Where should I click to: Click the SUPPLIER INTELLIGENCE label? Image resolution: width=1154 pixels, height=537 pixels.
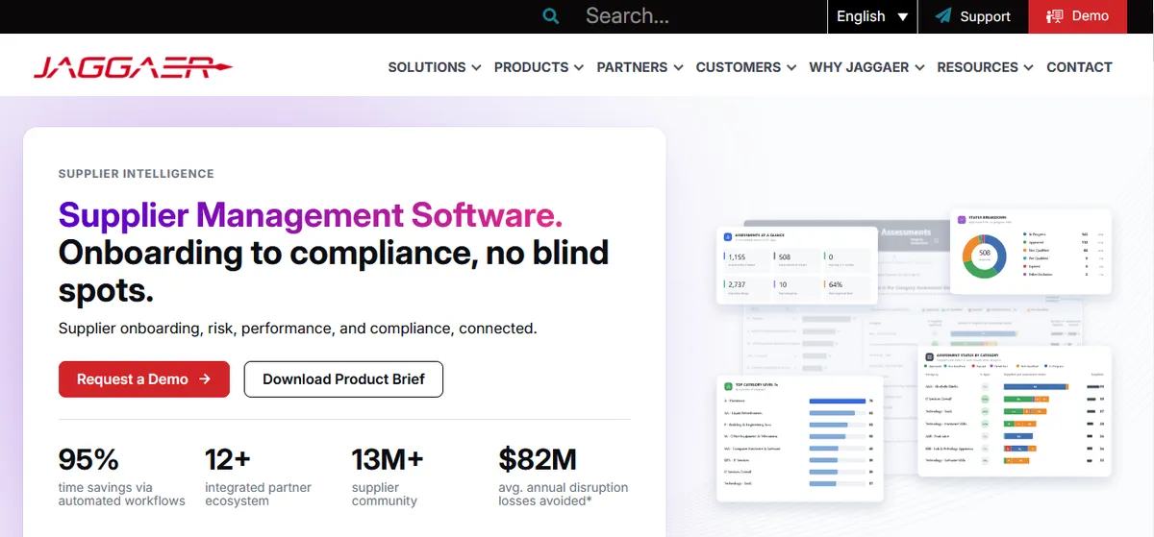tap(137, 174)
